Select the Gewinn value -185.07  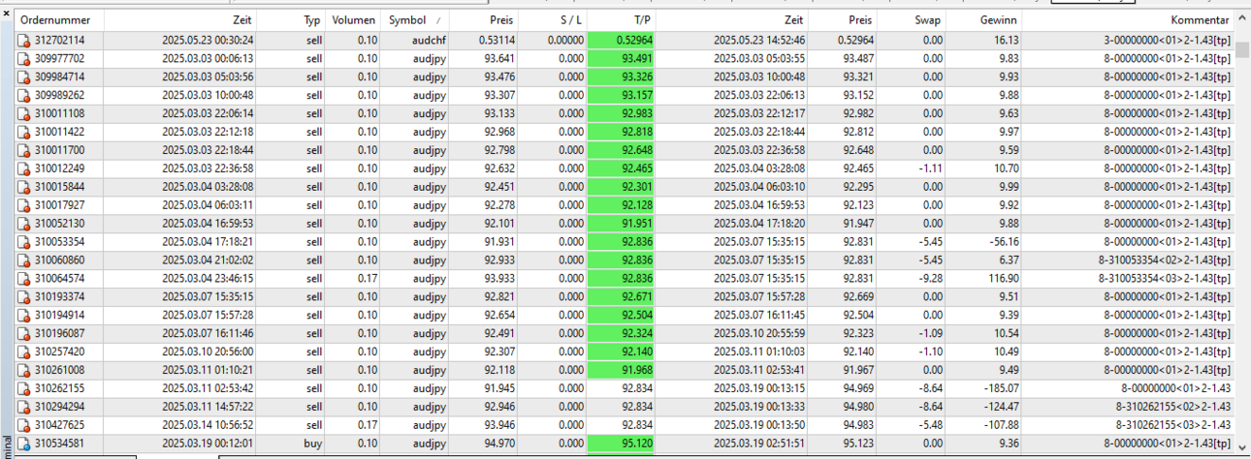(x=998, y=388)
